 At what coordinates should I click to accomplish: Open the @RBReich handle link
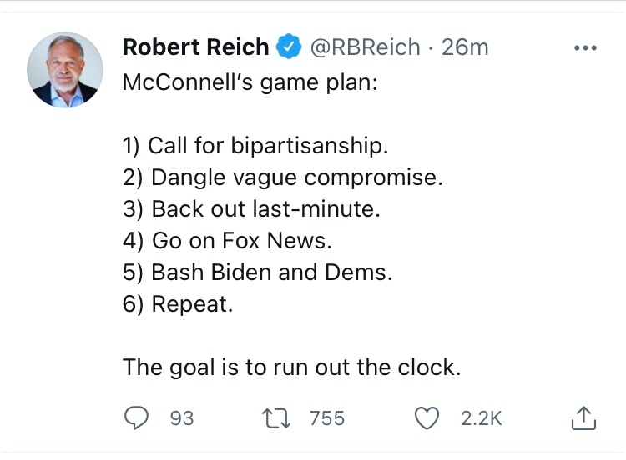tap(365, 47)
